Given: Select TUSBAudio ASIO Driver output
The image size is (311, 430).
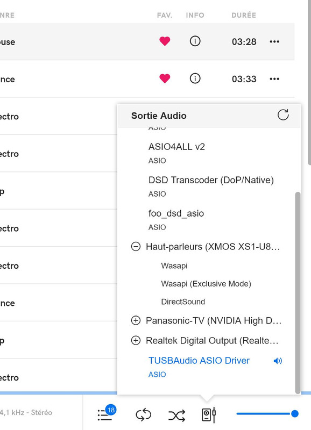Looking at the screenshot, I should coord(199,360).
